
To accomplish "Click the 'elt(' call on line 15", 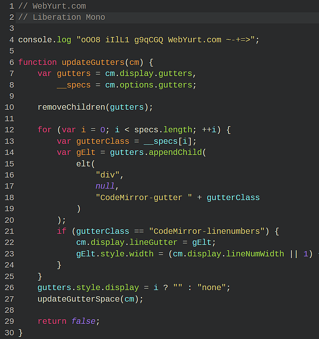I will click(x=86, y=164).
